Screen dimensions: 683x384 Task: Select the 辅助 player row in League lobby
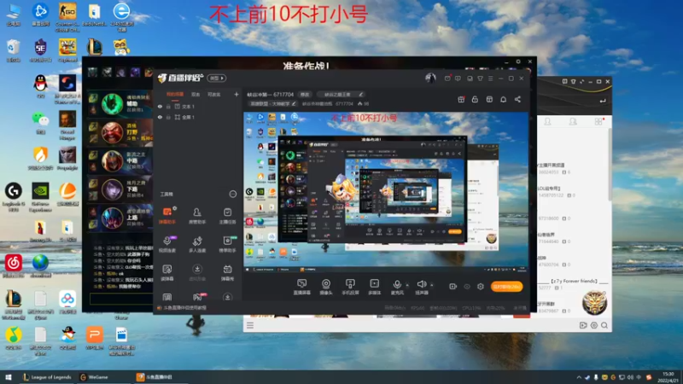point(120,104)
